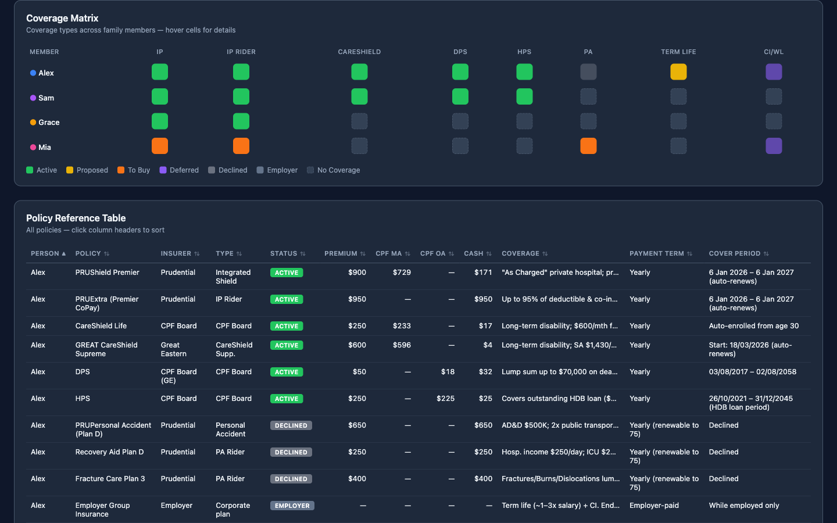Click Mia's orange IP coverage cell
Screen dimensions: 837x523
coord(160,146)
